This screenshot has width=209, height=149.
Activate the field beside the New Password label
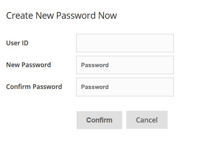pyautogui.click(x=125, y=65)
